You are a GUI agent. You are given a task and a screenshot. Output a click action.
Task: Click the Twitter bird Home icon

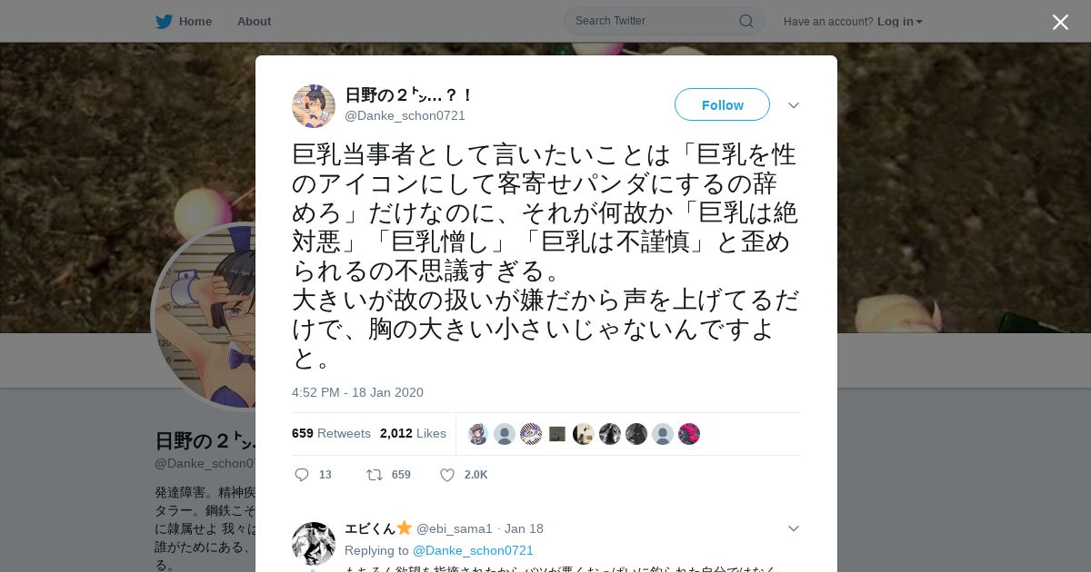pyautogui.click(x=164, y=22)
